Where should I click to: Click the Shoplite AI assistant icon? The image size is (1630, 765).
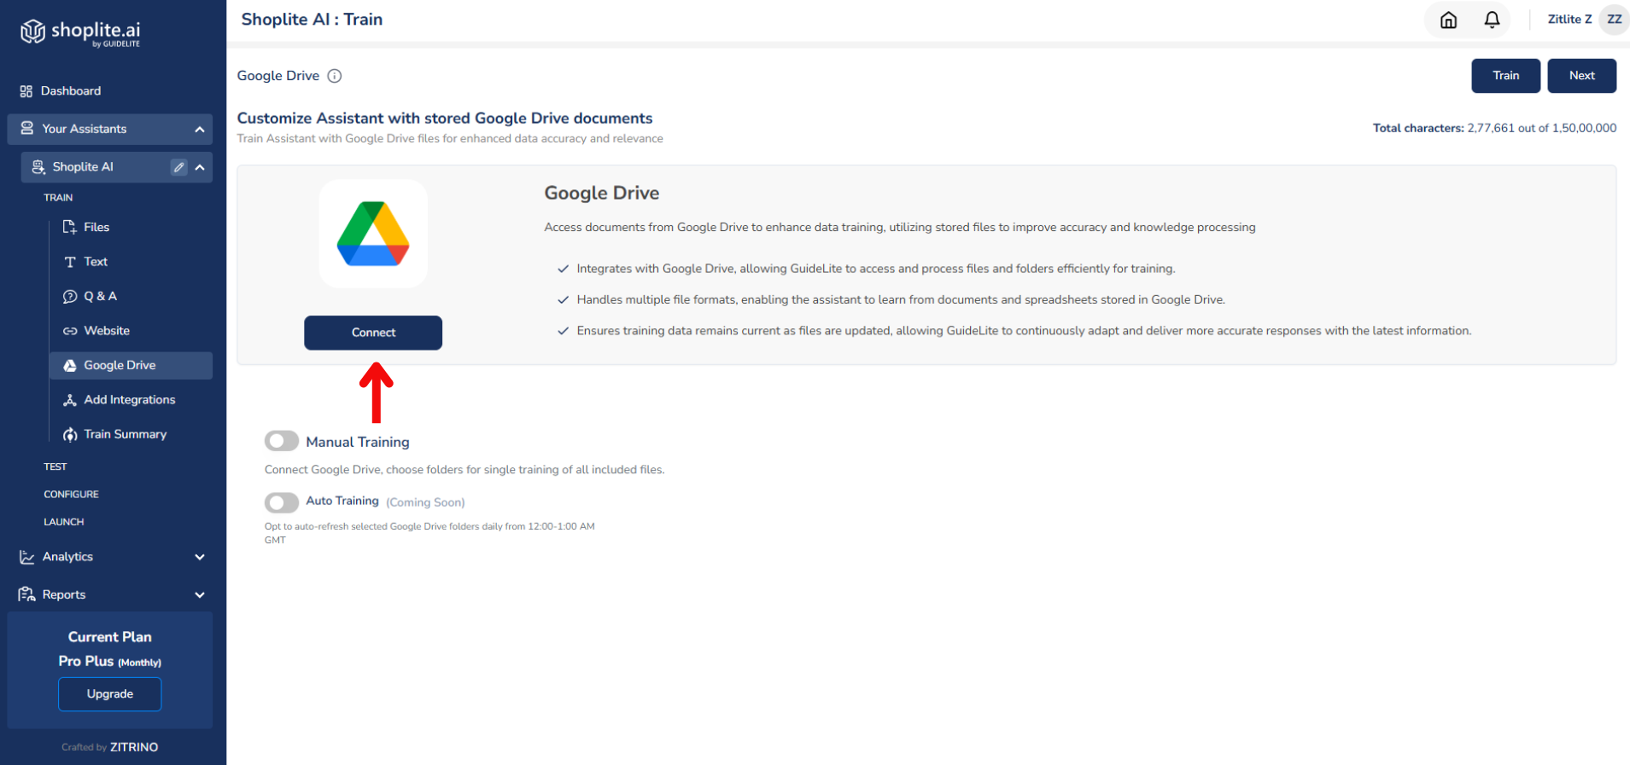tap(38, 167)
